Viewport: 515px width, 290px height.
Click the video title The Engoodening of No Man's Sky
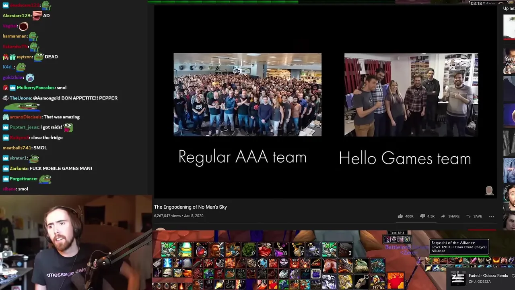click(x=190, y=207)
